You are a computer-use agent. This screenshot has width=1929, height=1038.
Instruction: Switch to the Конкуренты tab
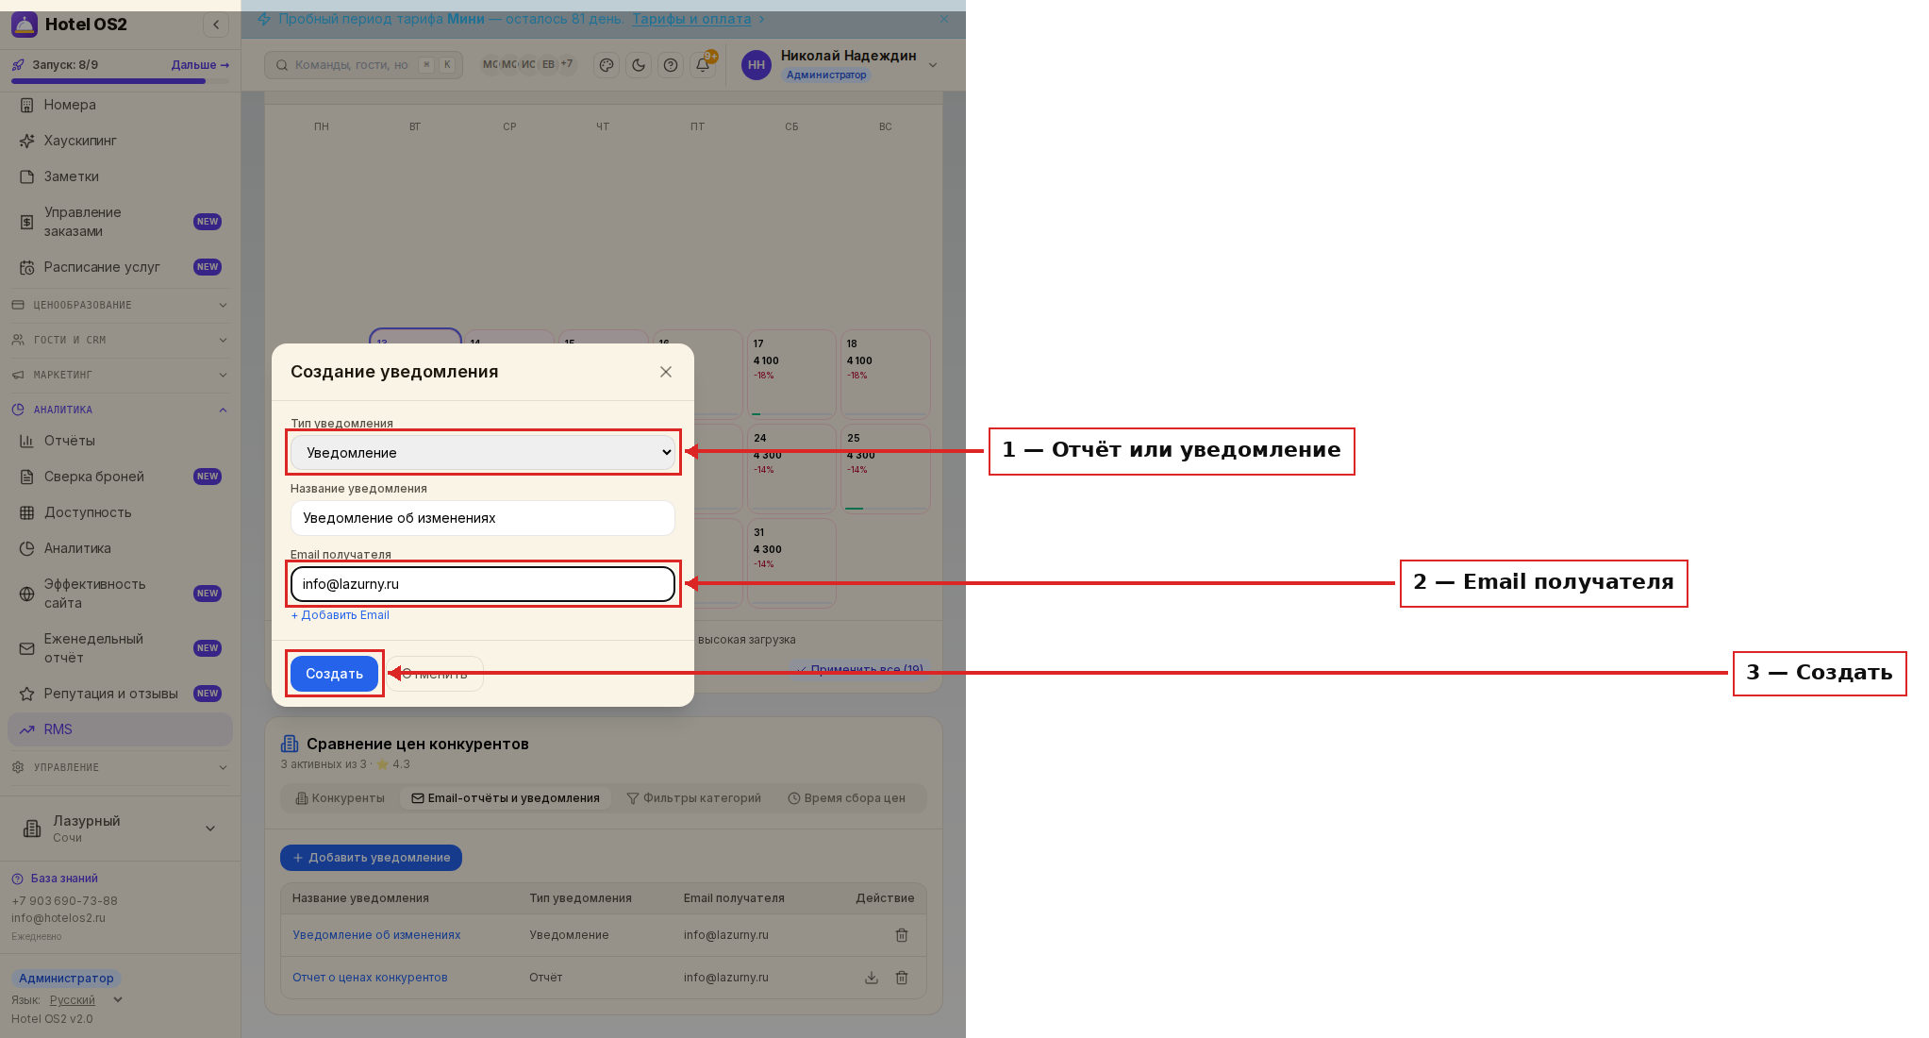pyautogui.click(x=341, y=798)
